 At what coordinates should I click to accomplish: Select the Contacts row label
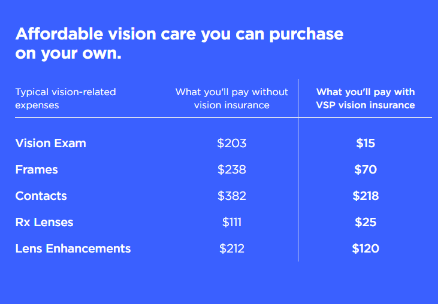tap(41, 196)
